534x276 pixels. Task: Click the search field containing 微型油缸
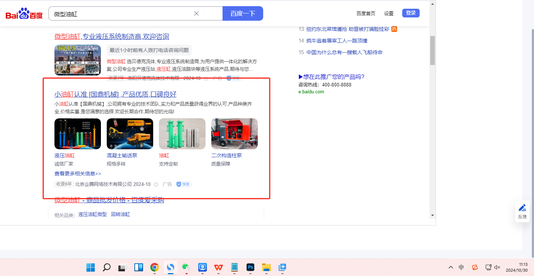click(122, 14)
